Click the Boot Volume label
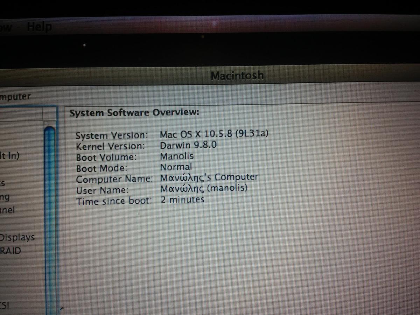This screenshot has width=420, height=315. pos(106,157)
